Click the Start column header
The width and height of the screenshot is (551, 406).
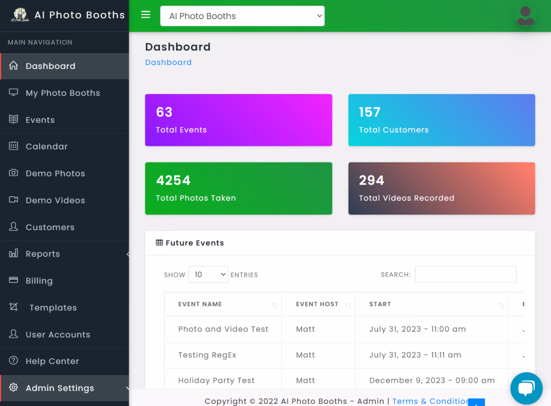(432, 304)
